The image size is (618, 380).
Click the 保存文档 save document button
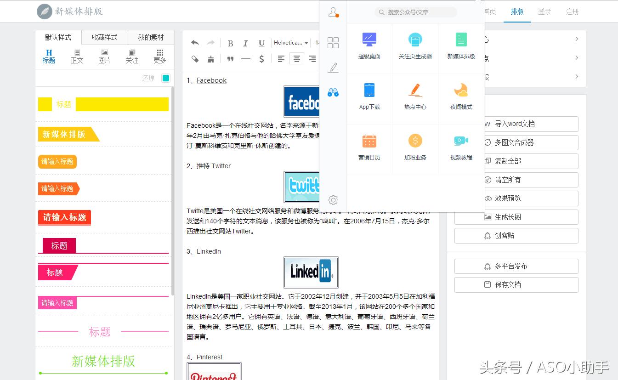[516, 284]
